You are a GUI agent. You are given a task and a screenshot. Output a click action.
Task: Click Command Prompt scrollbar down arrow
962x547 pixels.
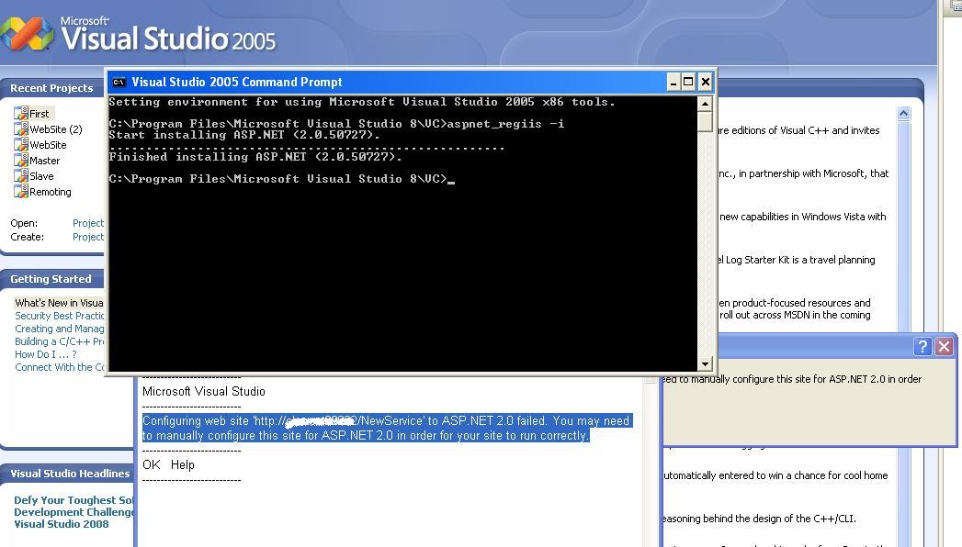(705, 363)
